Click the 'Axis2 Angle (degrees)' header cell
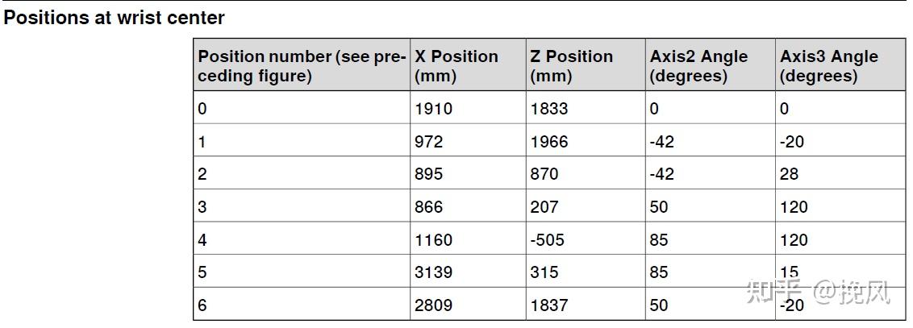The height and width of the screenshot is (328, 913). pyautogui.click(x=698, y=66)
